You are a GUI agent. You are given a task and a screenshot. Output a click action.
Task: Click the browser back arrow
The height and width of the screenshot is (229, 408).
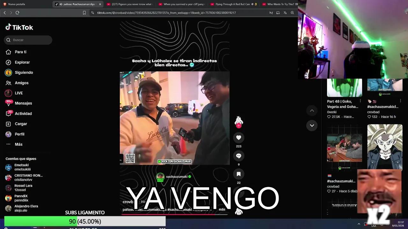point(4,13)
